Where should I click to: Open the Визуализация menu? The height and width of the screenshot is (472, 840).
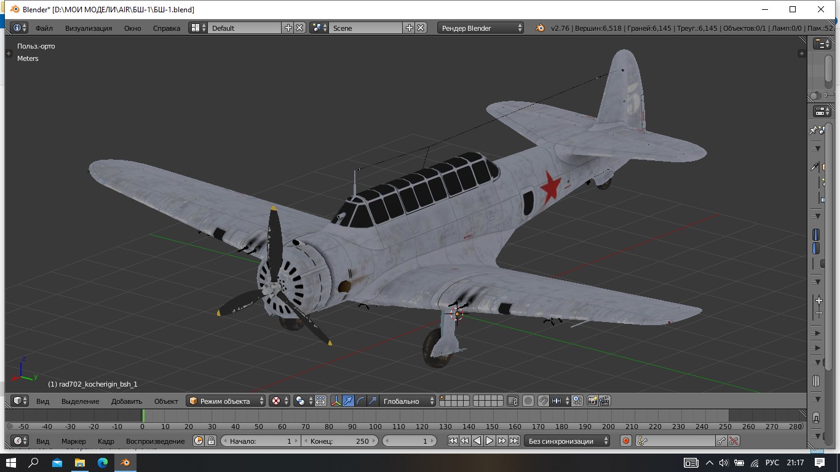(x=89, y=28)
